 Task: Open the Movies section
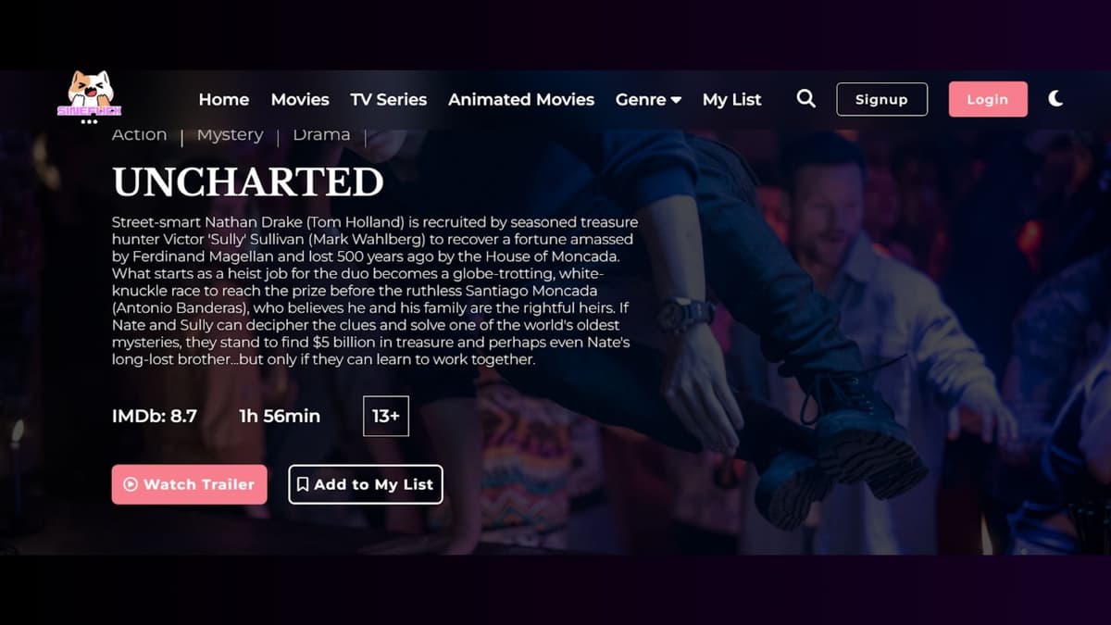(x=300, y=99)
